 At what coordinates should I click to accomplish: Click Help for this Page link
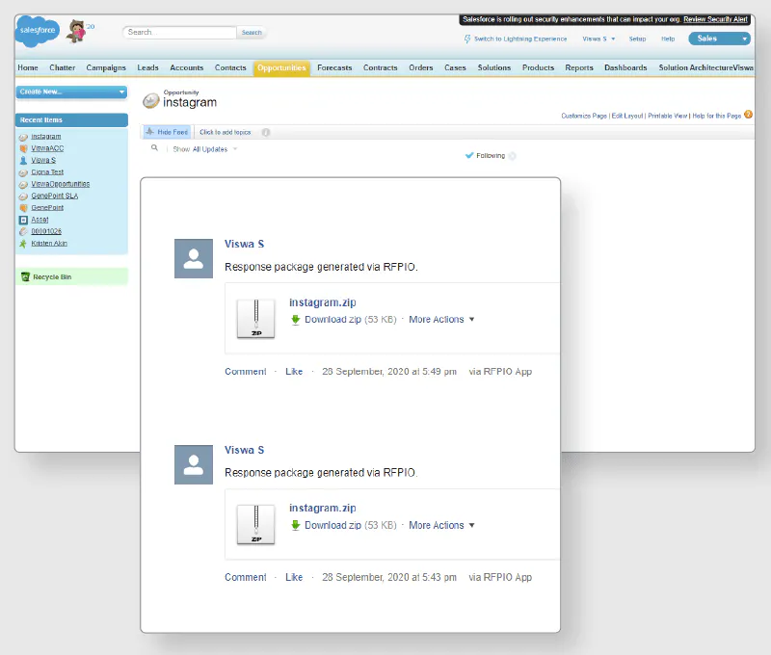[x=716, y=116]
